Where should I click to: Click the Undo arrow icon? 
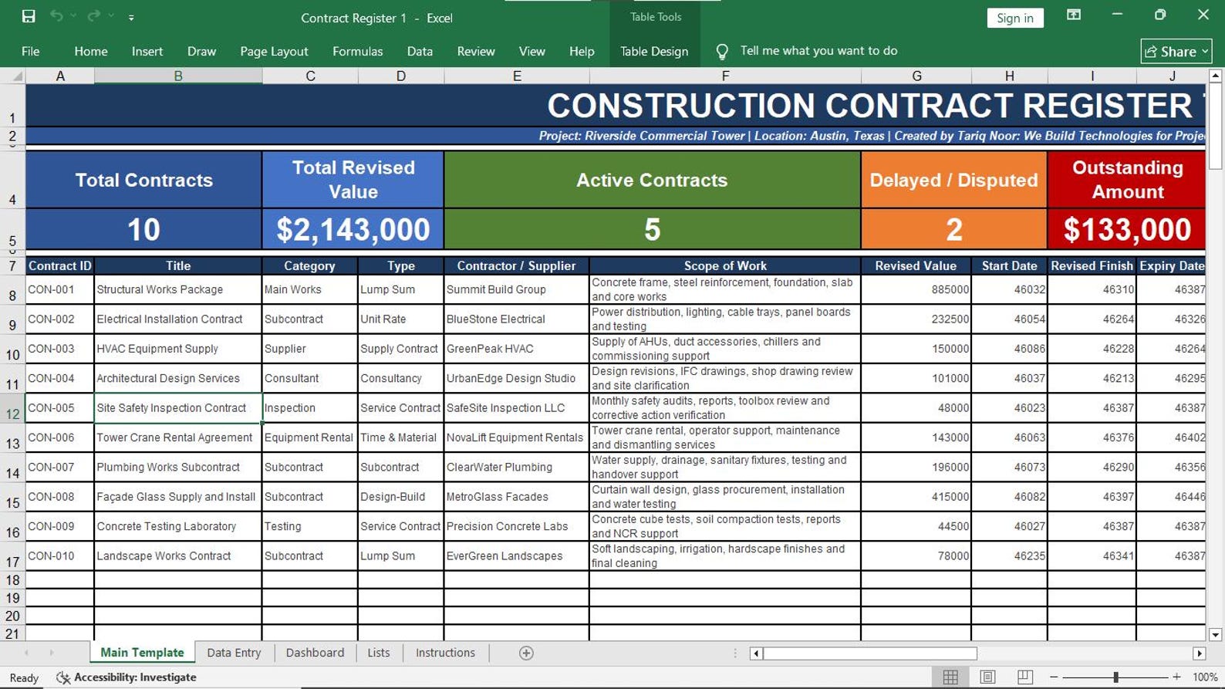[56, 16]
